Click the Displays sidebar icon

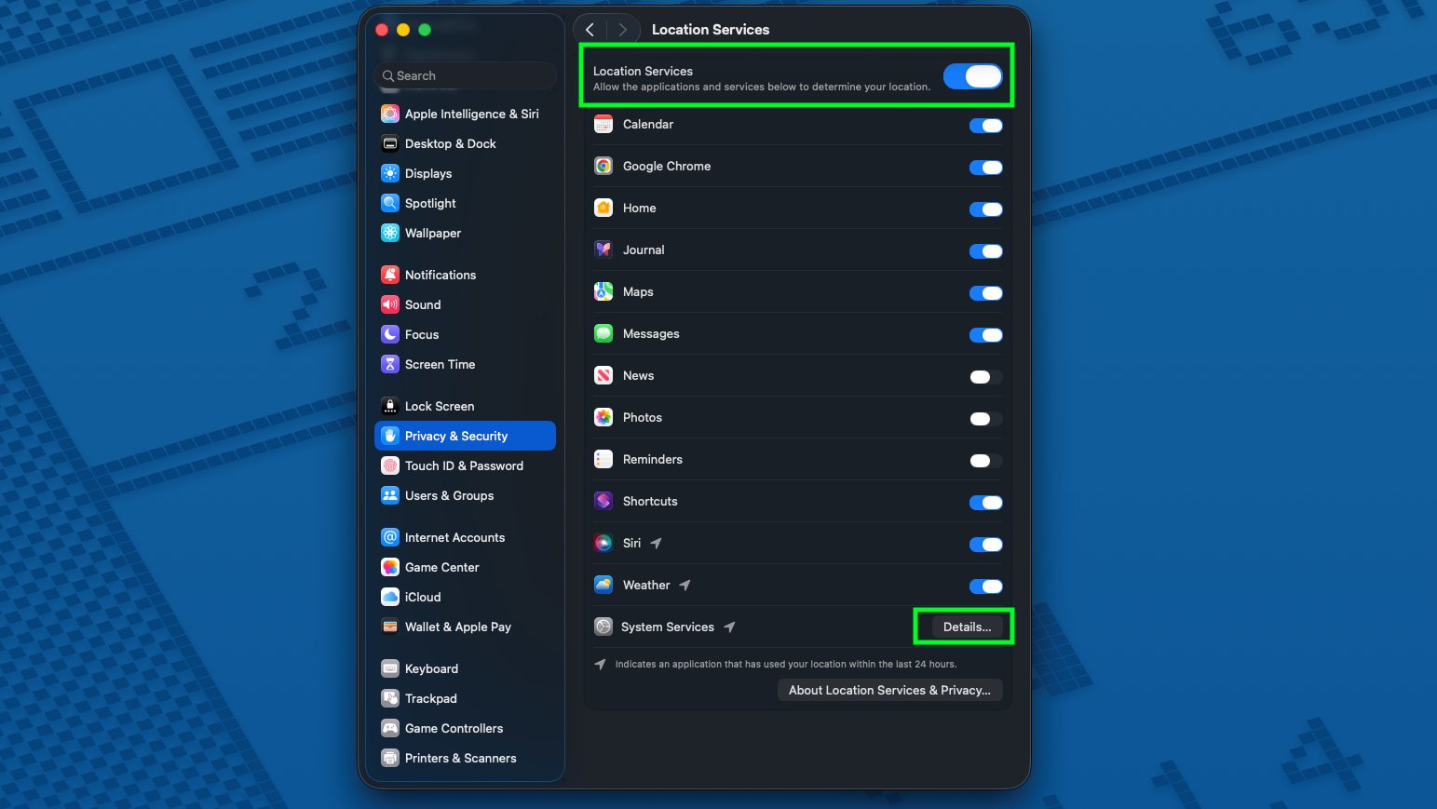coord(390,173)
